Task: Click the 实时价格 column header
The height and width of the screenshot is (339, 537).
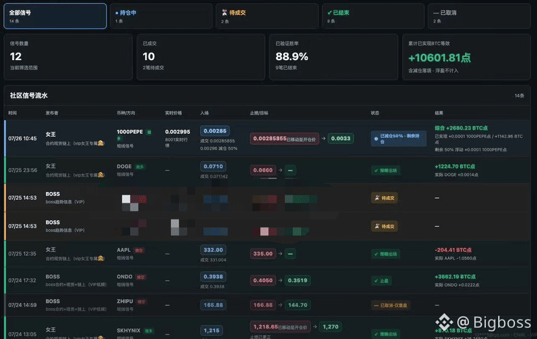Action: point(174,113)
